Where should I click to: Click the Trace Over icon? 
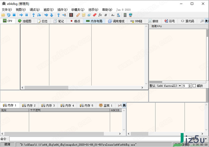(52, 15)
